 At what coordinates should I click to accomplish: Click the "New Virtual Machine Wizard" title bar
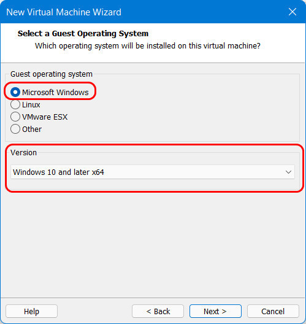click(x=64, y=12)
